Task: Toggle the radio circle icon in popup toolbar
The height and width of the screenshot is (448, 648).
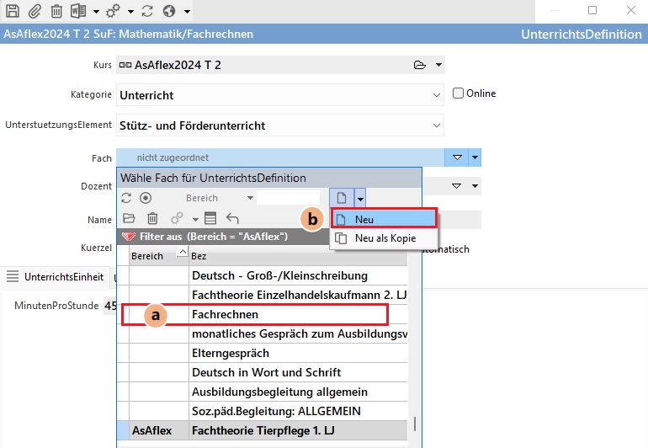Action: pos(146,198)
